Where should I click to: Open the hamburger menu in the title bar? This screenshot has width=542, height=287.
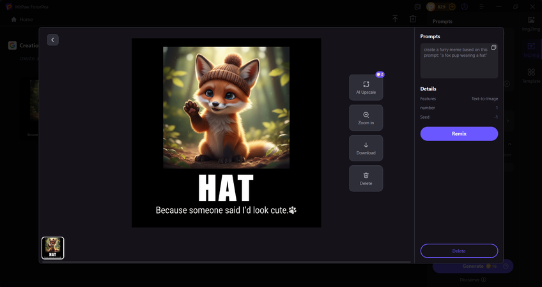pyautogui.click(x=481, y=6)
